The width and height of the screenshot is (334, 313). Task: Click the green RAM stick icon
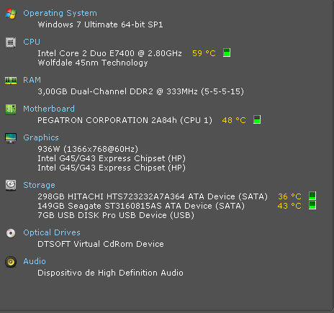(11, 81)
